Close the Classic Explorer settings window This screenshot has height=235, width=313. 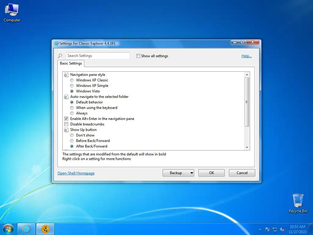[252, 42]
